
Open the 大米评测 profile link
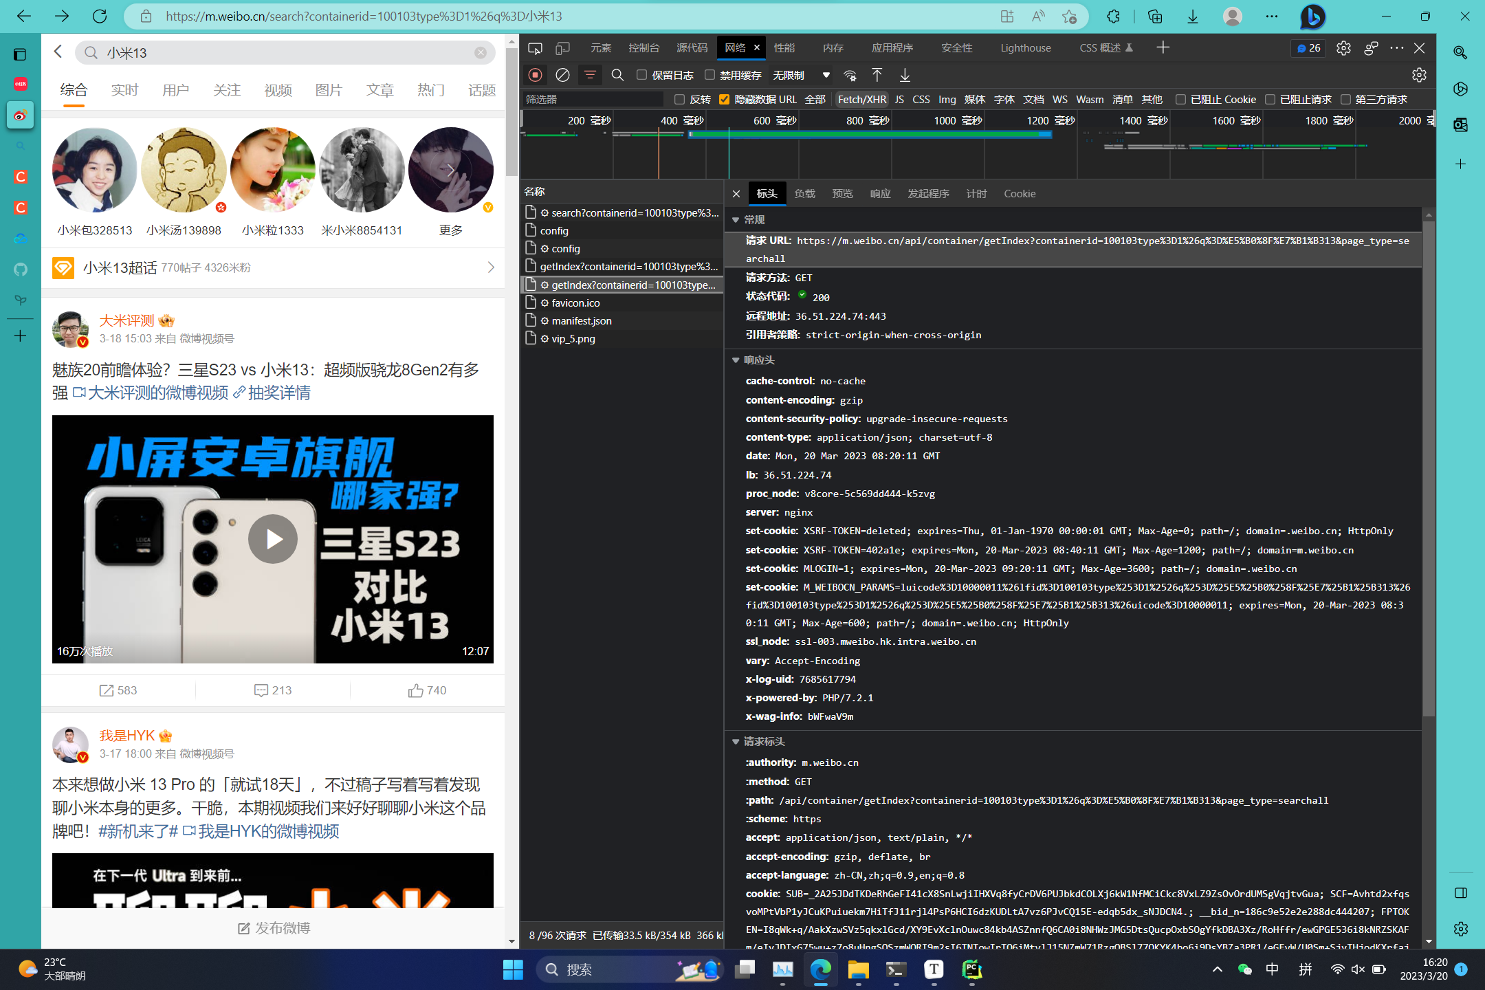[126, 321]
